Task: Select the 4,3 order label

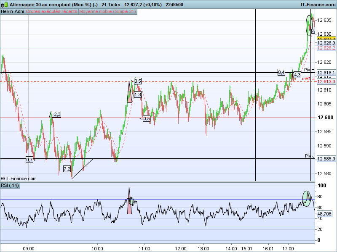Action: tap(297, 75)
